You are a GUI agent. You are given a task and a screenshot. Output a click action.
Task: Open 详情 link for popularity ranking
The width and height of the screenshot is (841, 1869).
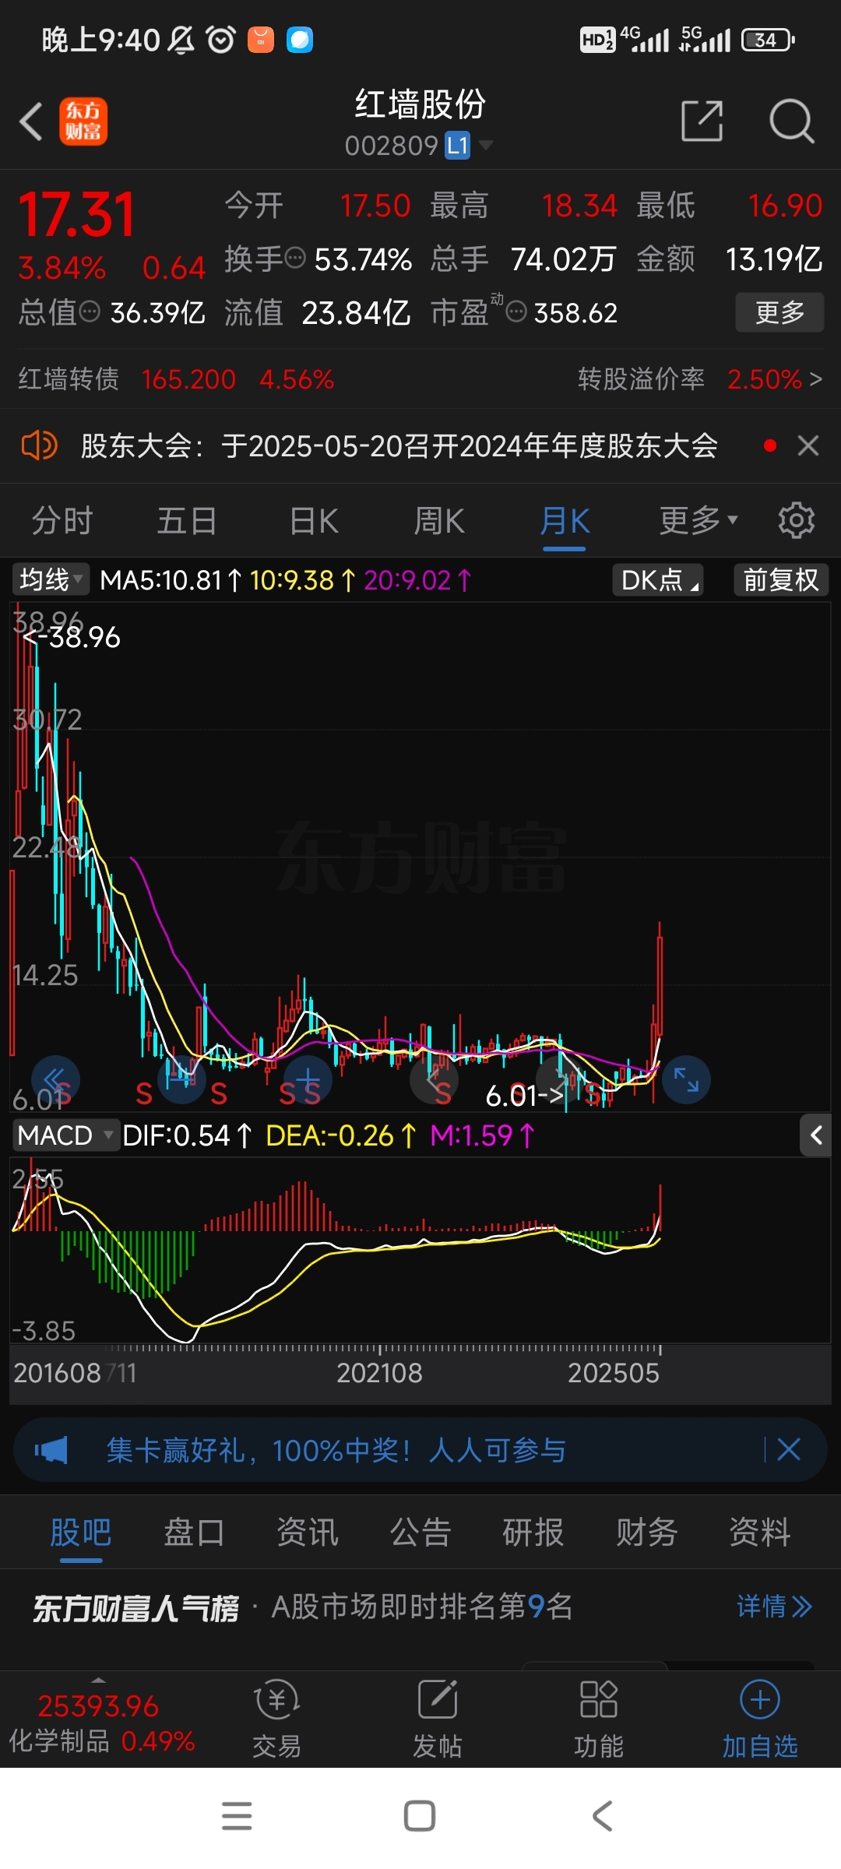click(774, 1607)
